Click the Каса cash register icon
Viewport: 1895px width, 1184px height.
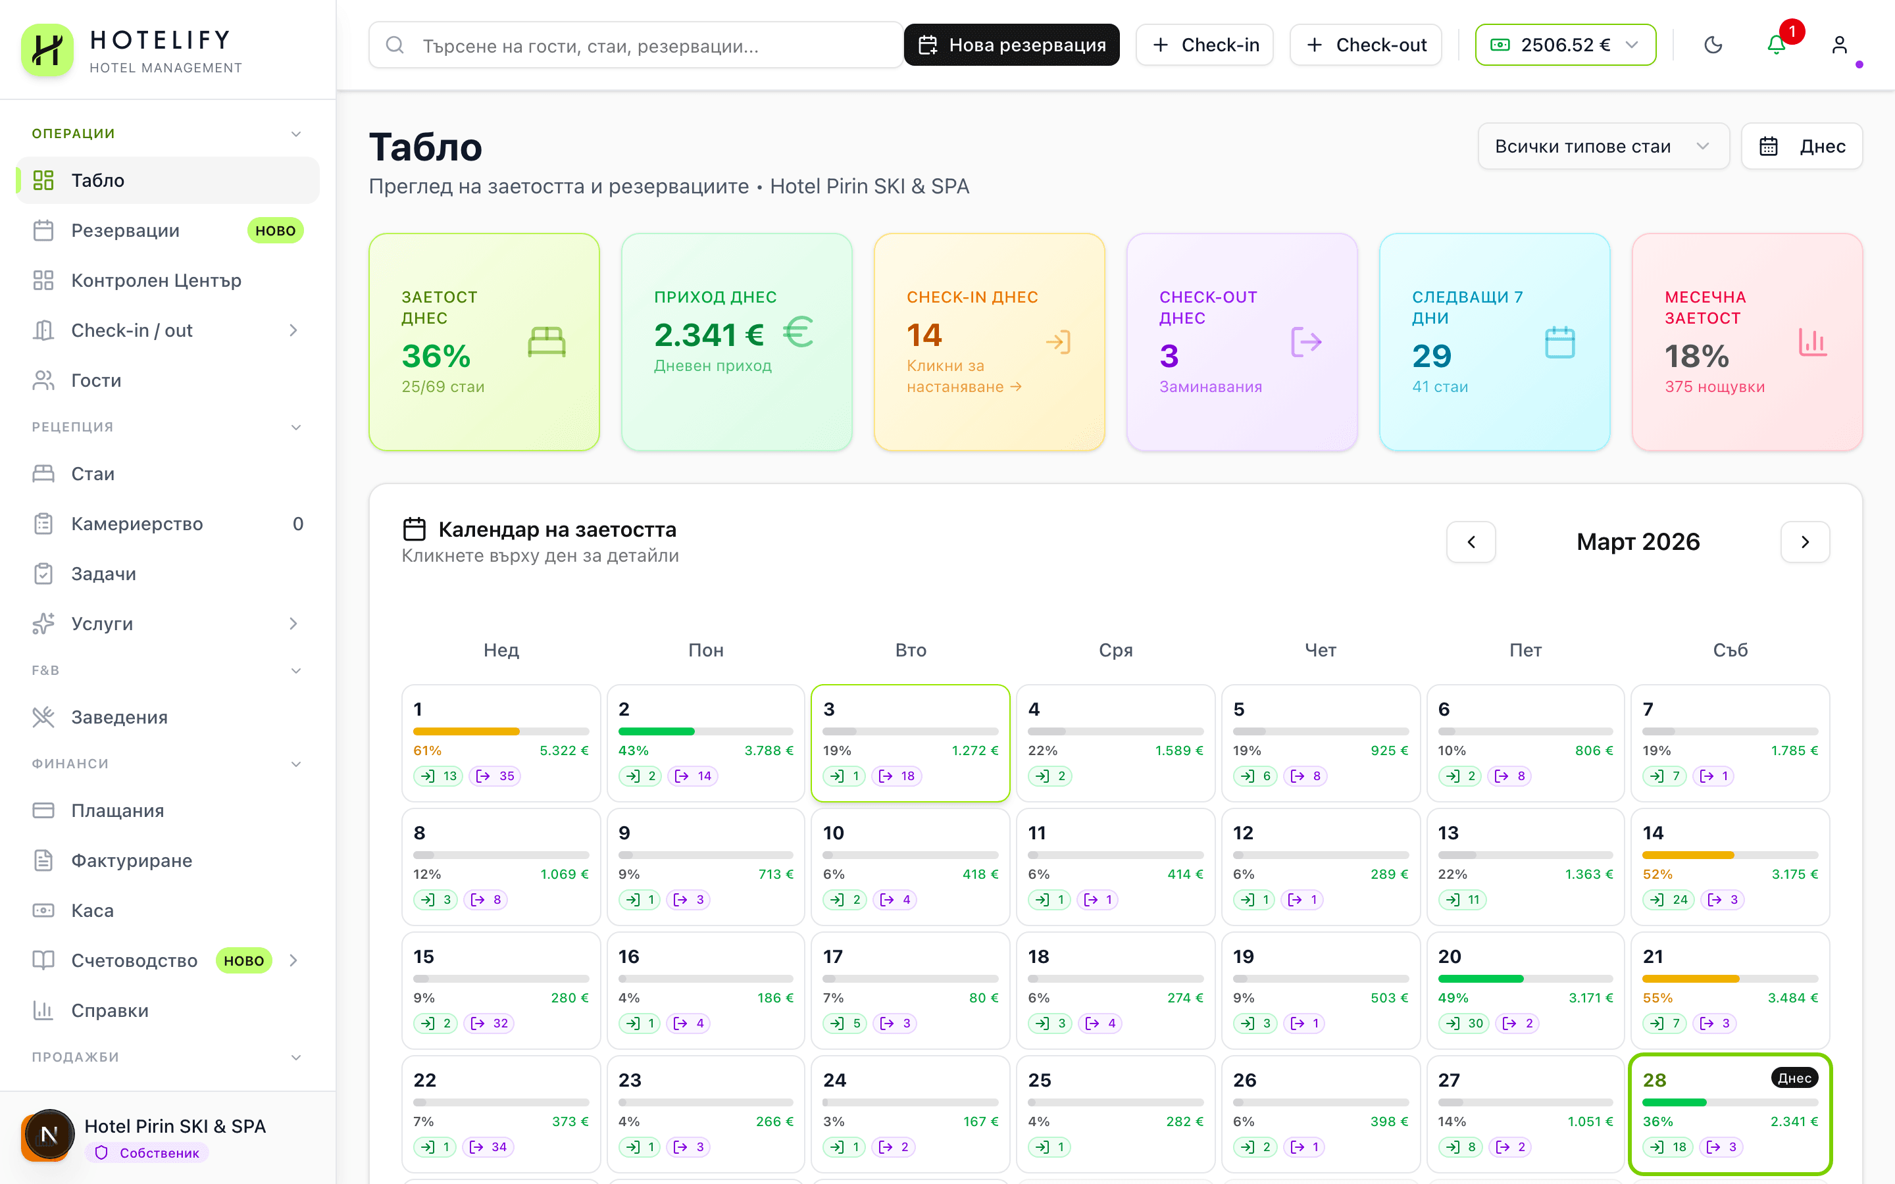click(44, 910)
